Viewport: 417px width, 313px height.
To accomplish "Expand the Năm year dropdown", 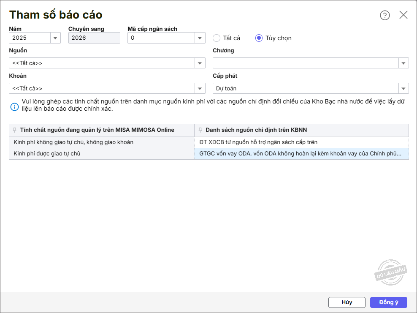I will click(x=55, y=38).
